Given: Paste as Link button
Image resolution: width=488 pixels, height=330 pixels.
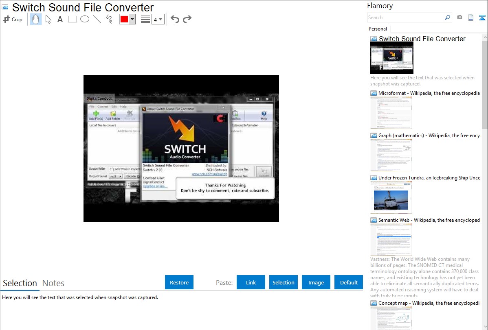Looking at the screenshot, I should pos(251,282).
